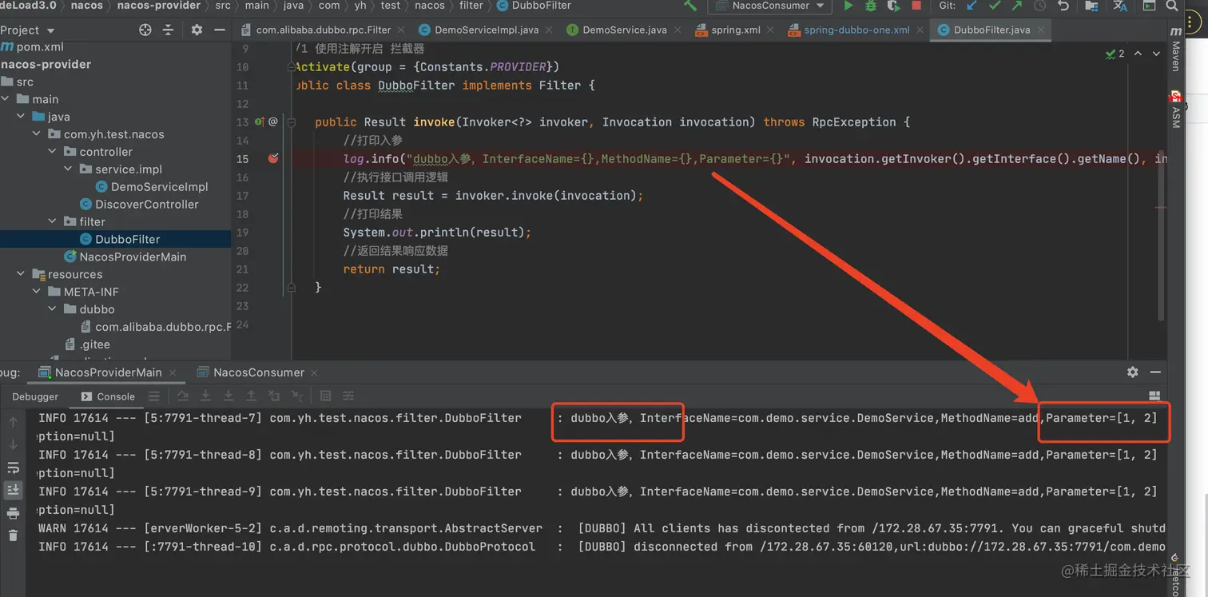The height and width of the screenshot is (597, 1208).
Task: Switch to the DemoService.java tab
Action: tap(624, 30)
